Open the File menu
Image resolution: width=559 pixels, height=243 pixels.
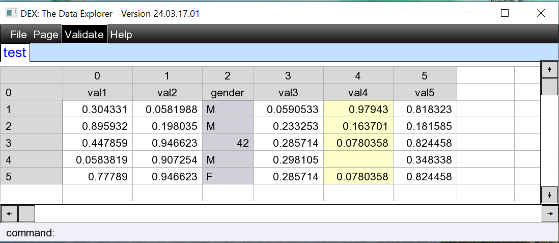(x=18, y=35)
